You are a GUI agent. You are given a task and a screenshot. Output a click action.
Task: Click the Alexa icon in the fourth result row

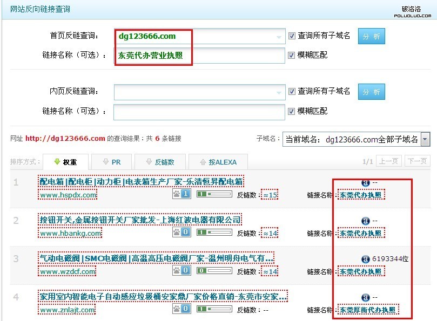tap(365, 297)
